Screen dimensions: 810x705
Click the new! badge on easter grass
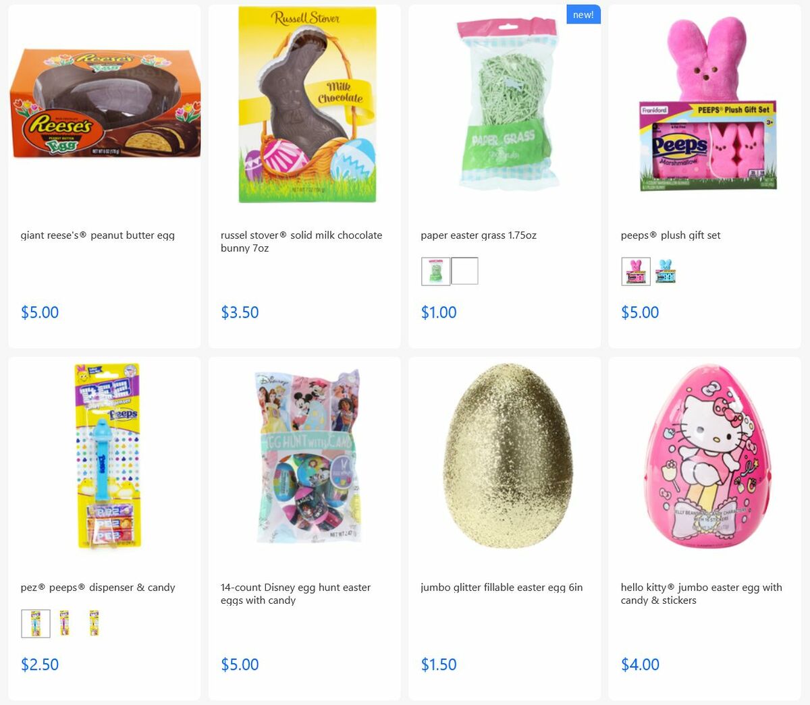(x=583, y=13)
